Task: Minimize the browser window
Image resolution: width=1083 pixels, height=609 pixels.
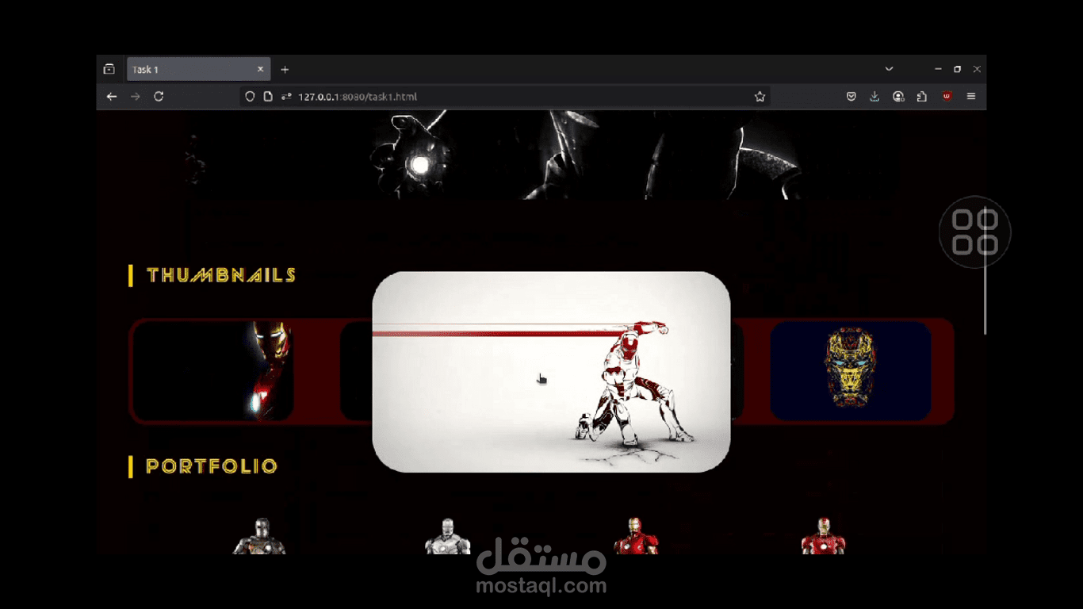Action: click(938, 69)
